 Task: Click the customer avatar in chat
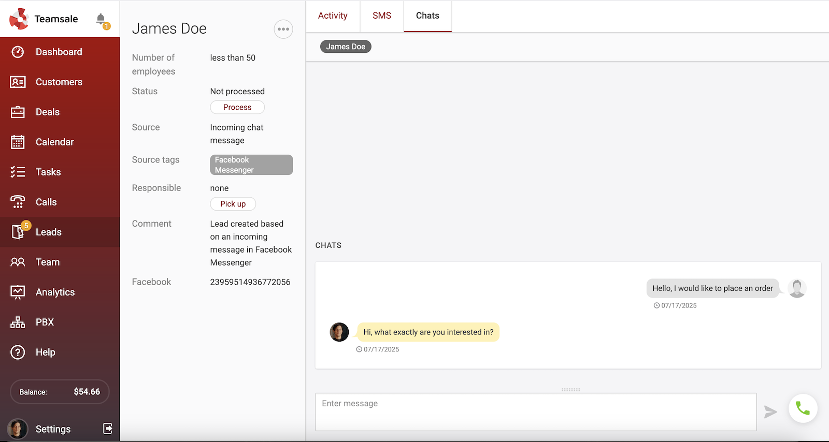pyautogui.click(x=797, y=288)
